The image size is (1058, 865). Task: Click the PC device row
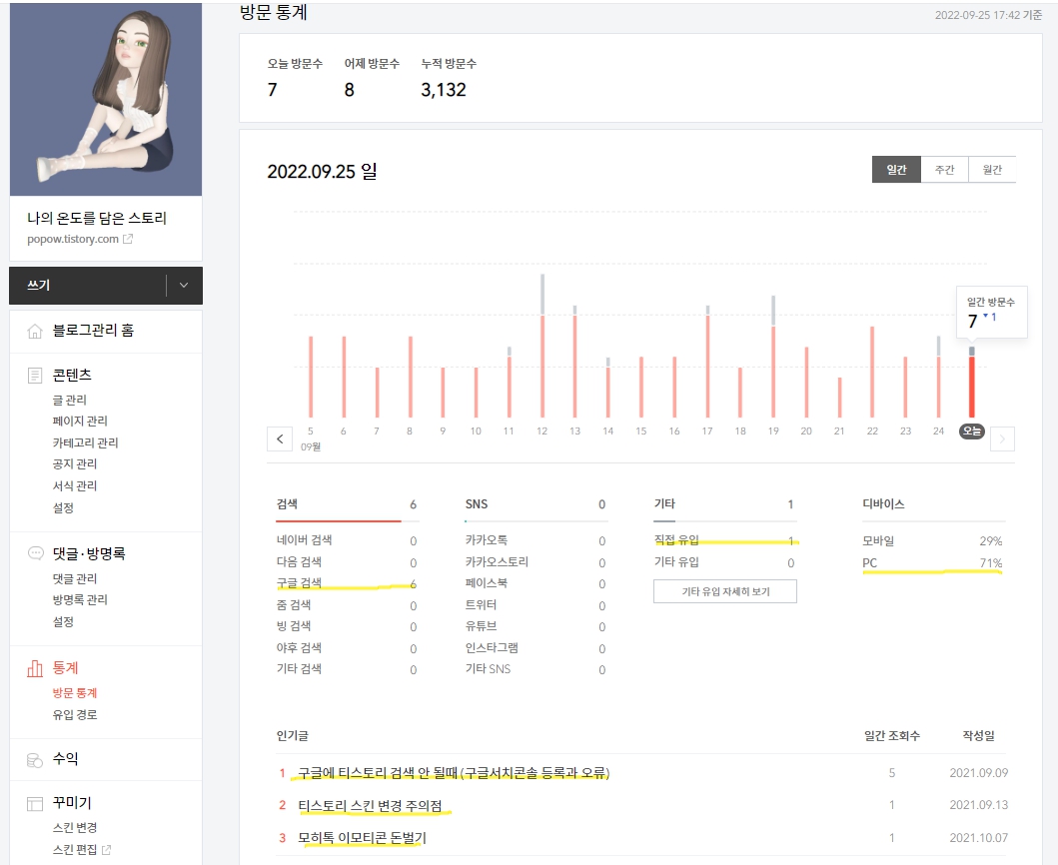click(x=932, y=562)
